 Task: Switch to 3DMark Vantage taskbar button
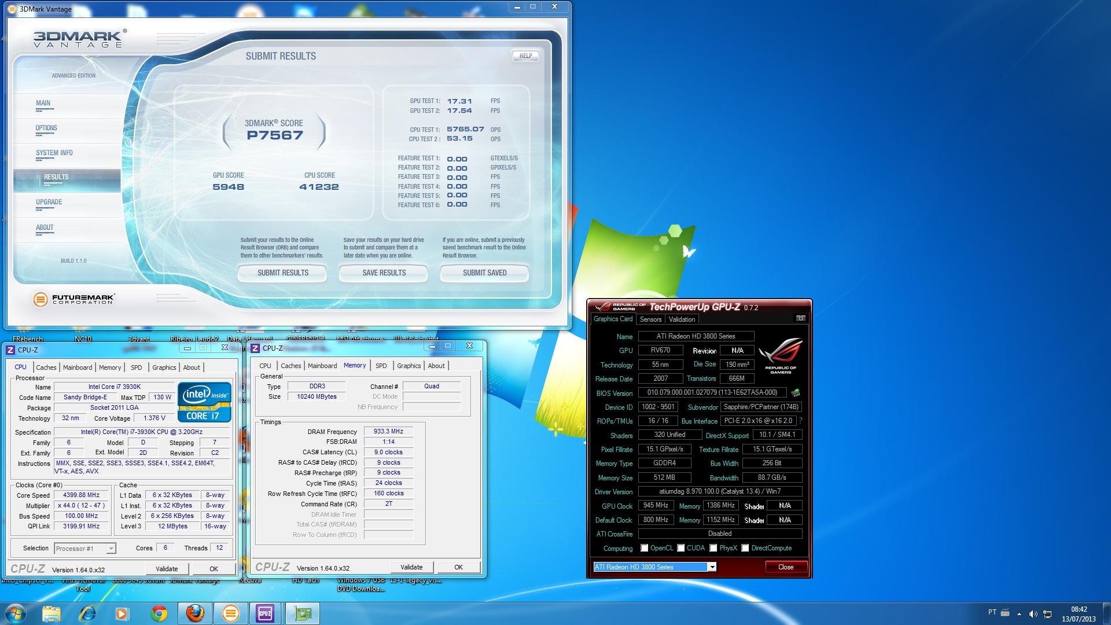tap(230, 613)
